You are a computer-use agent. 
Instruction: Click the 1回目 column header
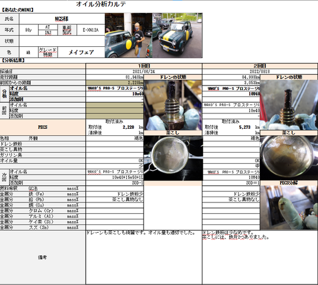point(144,66)
